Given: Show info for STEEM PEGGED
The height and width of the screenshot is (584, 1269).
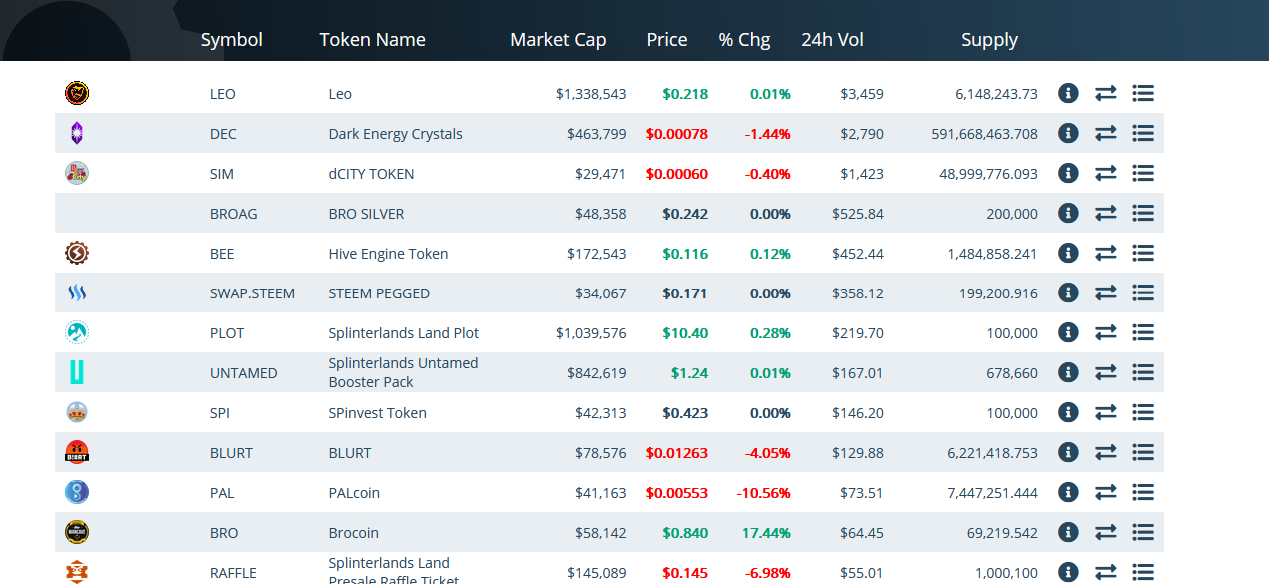Looking at the screenshot, I should (x=1068, y=292).
